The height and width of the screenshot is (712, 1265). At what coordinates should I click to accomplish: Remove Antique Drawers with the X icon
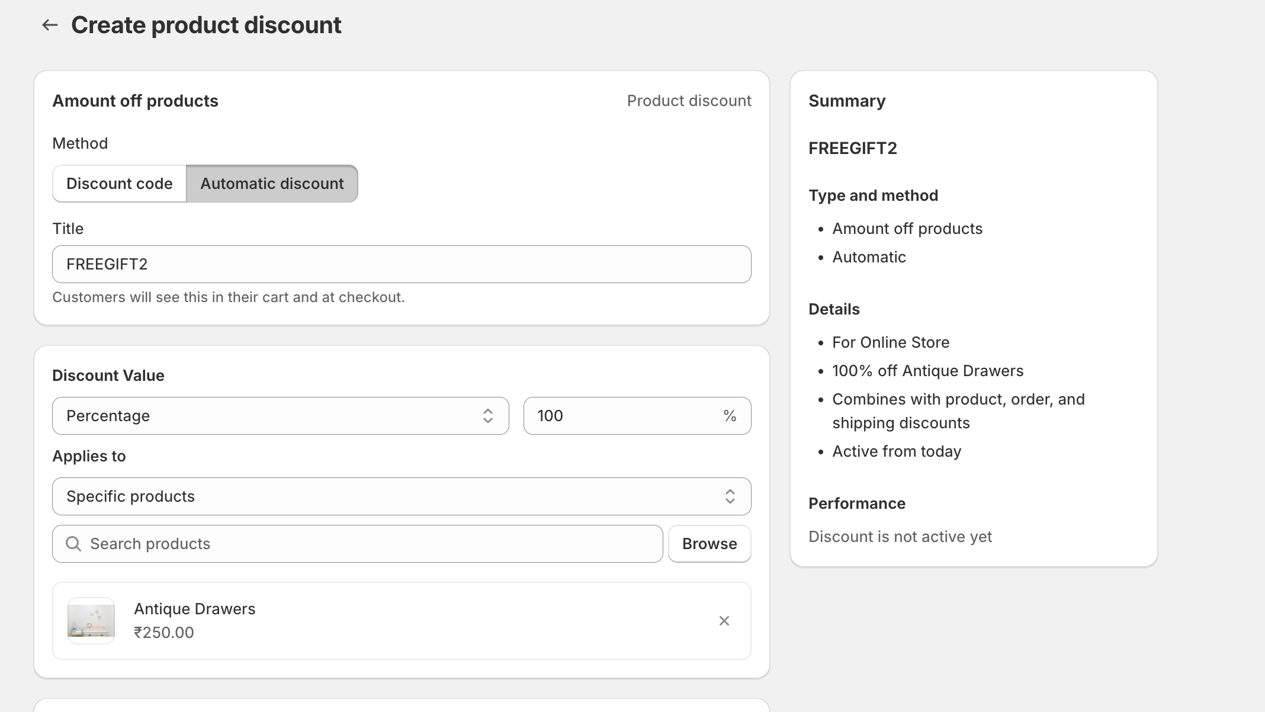(724, 621)
